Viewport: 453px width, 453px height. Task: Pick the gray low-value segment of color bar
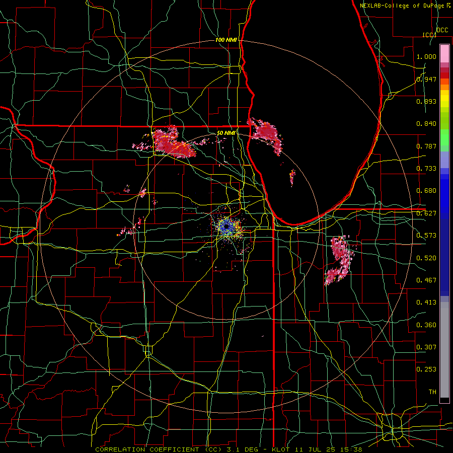tap(444, 350)
